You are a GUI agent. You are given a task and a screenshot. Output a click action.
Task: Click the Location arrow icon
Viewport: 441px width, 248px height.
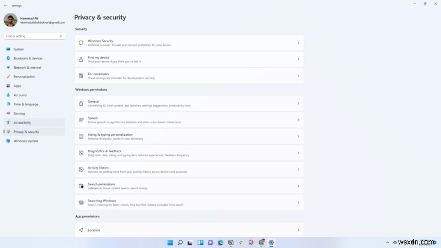(x=81, y=230)
